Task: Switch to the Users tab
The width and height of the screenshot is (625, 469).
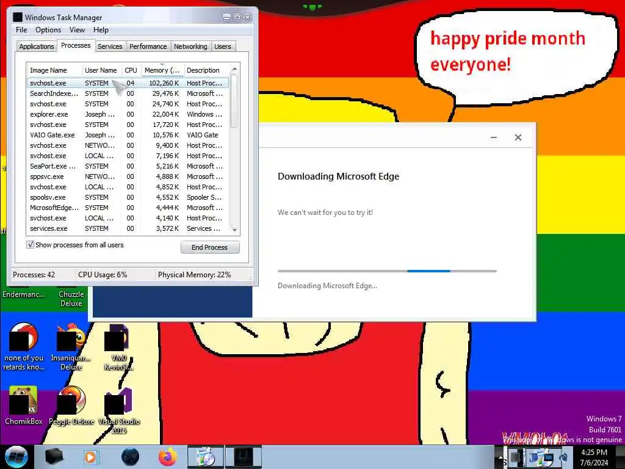Action: pos(222,46)
